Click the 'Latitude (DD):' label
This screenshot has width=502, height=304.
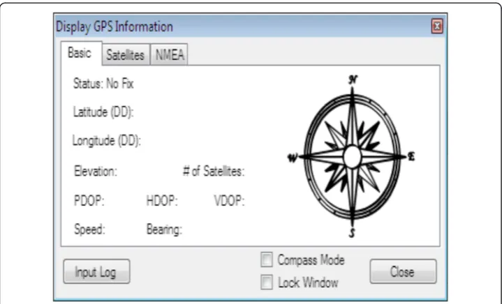tap(103, 112)
